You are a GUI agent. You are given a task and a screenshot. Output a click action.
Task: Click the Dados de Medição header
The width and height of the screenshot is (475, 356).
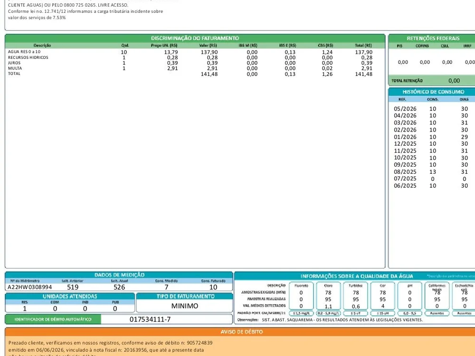(x=119, y=275)
